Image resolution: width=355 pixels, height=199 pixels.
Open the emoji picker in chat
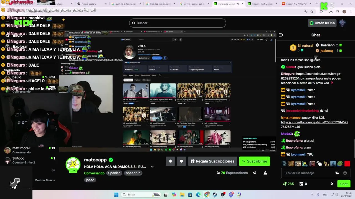(x=345, y=173)
